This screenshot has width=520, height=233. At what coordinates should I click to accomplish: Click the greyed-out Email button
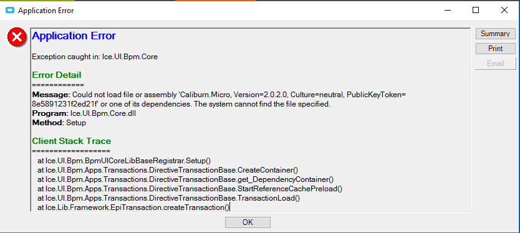click(x=496, y=64)
